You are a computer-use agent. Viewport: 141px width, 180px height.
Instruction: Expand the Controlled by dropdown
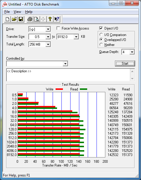click(65, 64)
